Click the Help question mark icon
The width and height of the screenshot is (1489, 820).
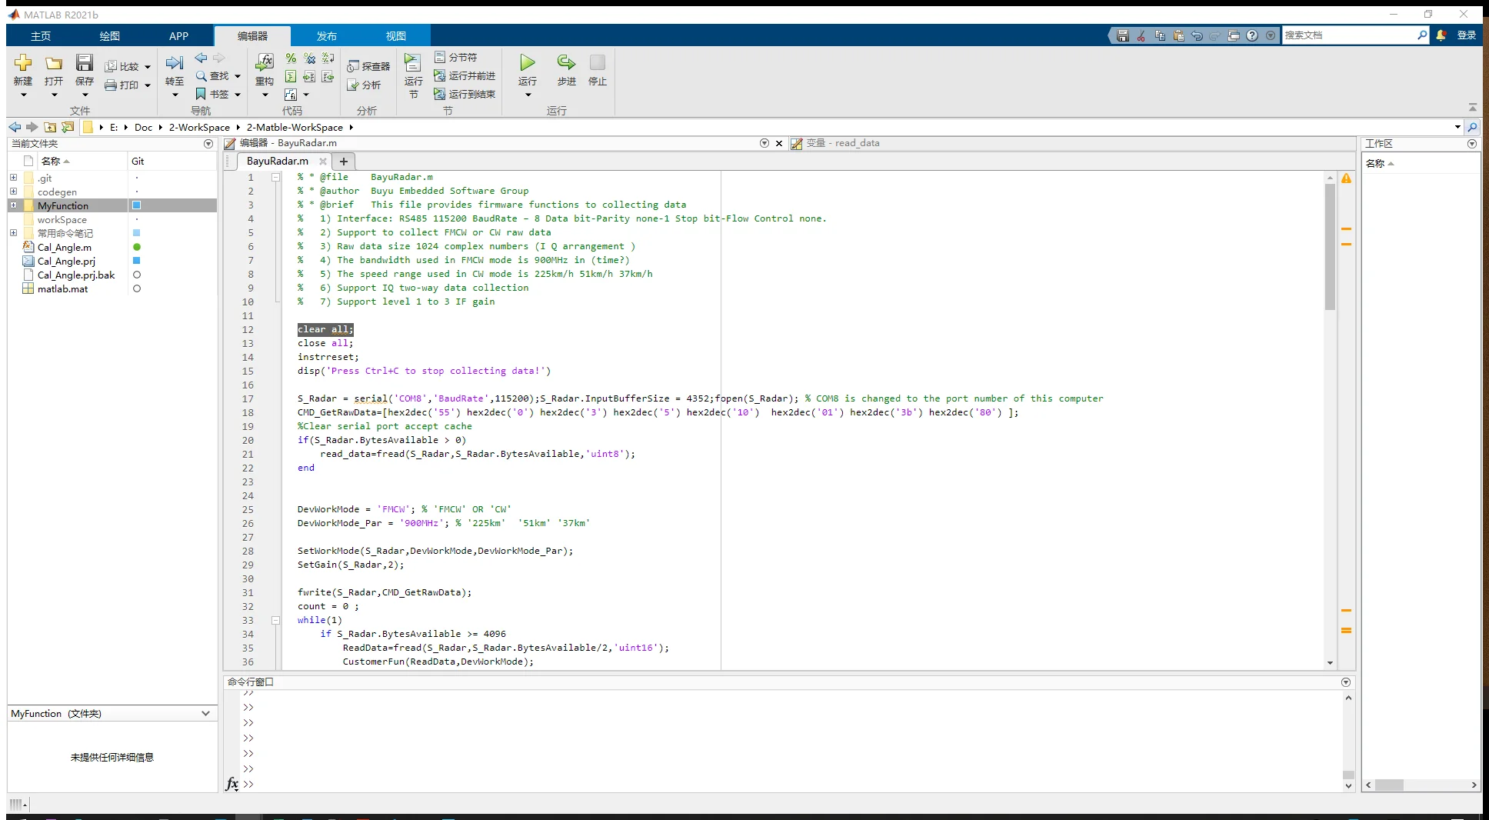1252,35
